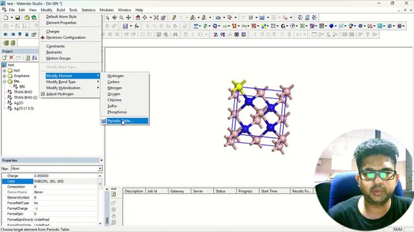Screen dimensions: 414x232
Task: Open the Statistics menu
Action: point(88,10)
